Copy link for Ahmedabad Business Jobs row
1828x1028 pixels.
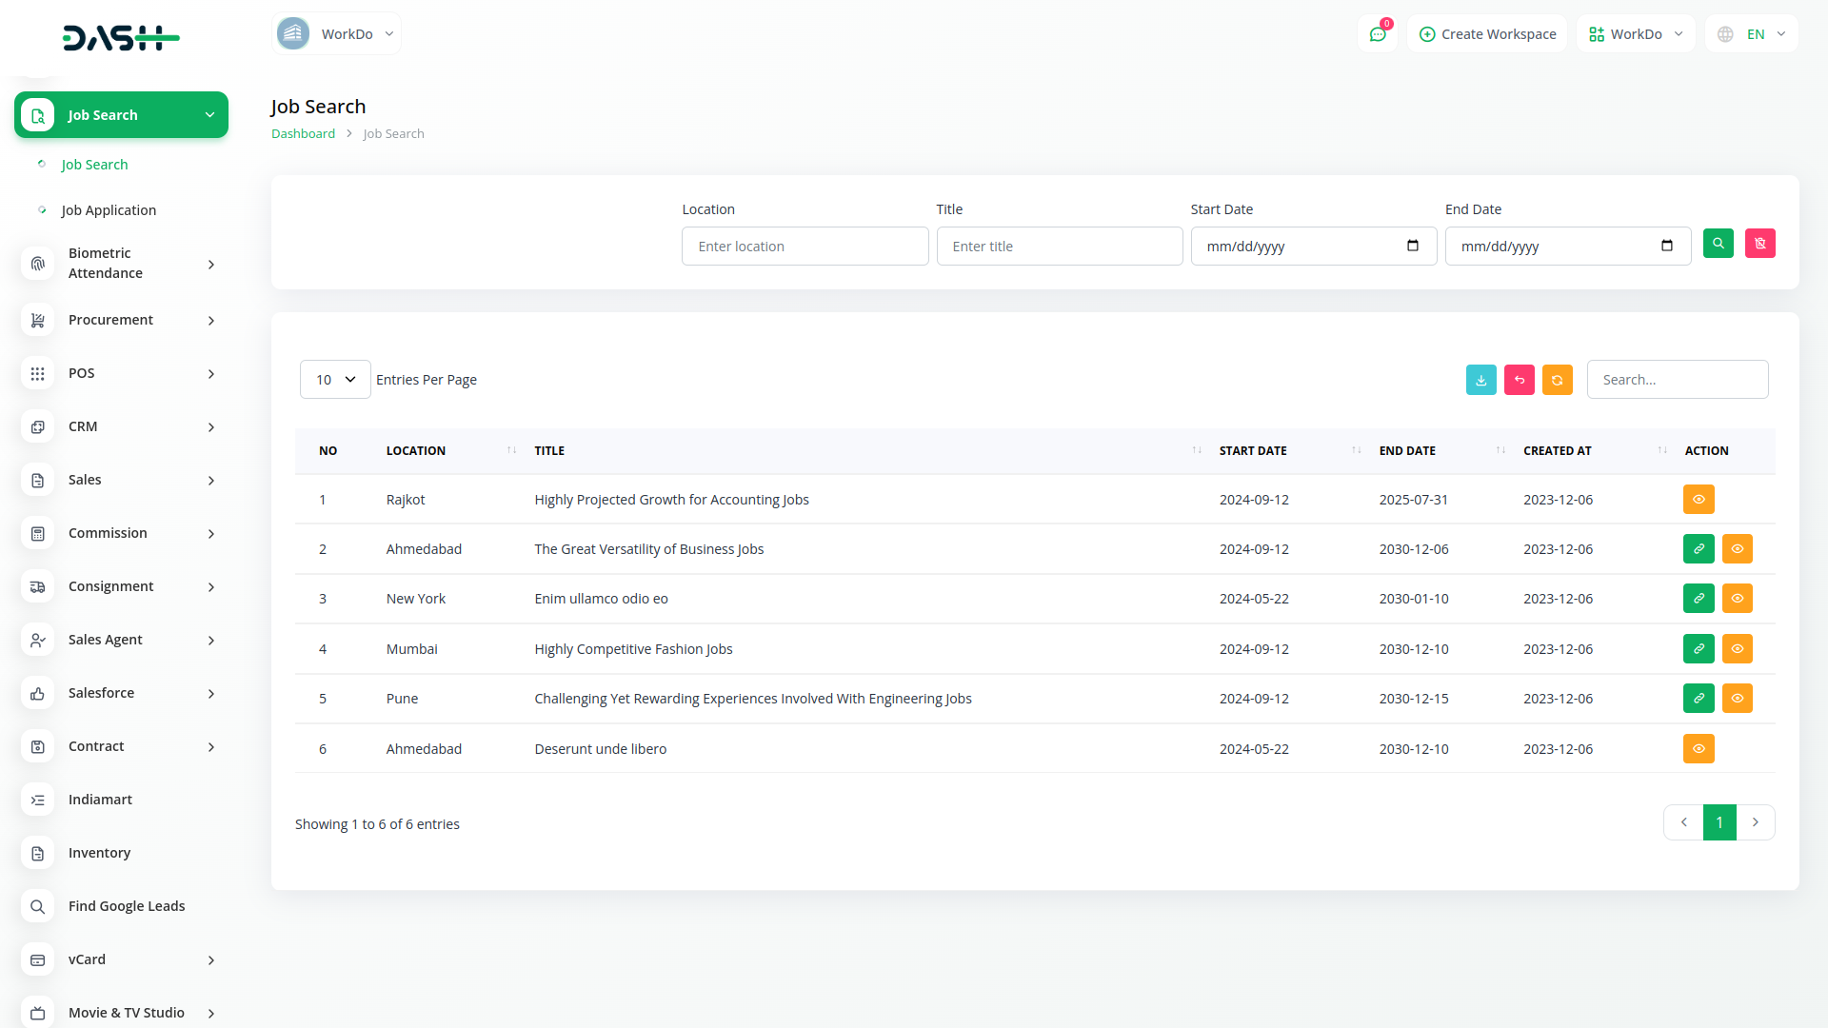point(1698,549)
